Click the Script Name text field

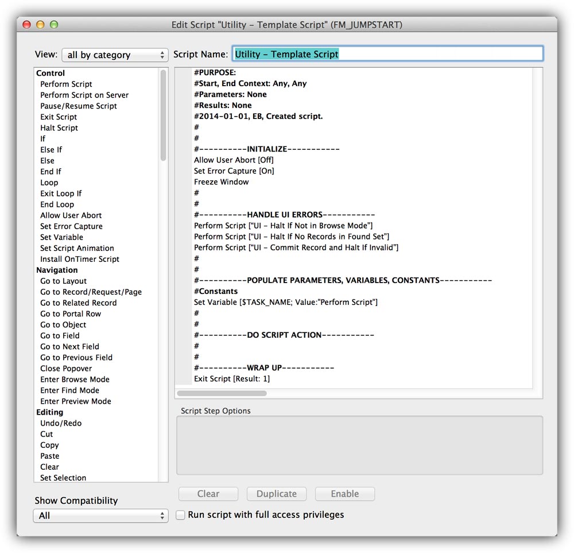coord(388,53)
